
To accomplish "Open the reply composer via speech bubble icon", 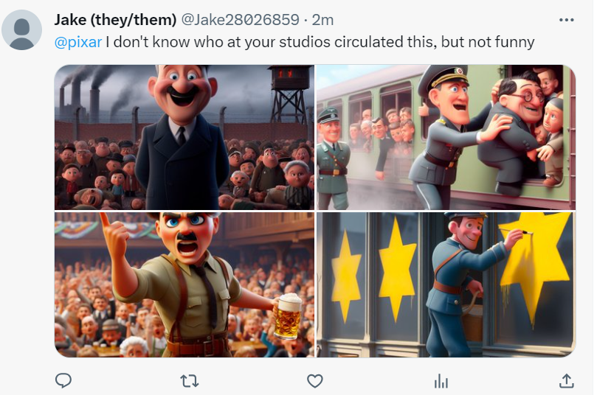I will pyautogui.click(x=63, y=380).
